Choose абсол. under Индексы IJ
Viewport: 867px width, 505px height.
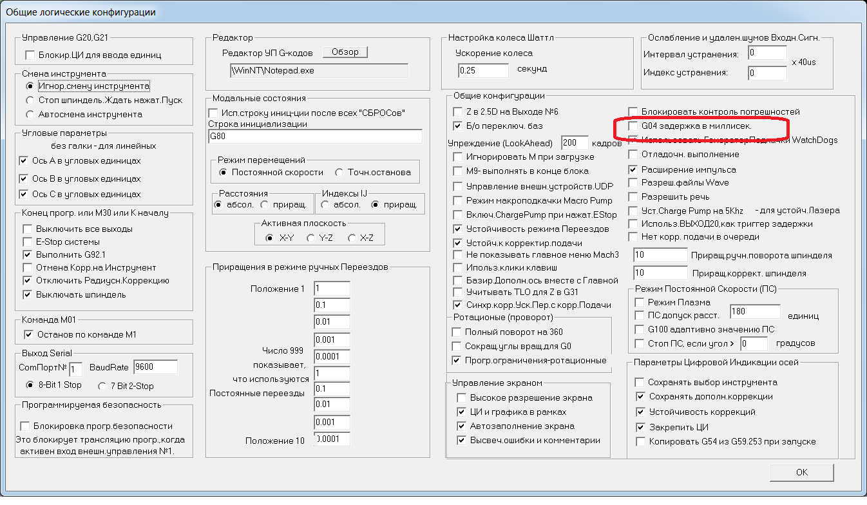[x=326, y=205]
